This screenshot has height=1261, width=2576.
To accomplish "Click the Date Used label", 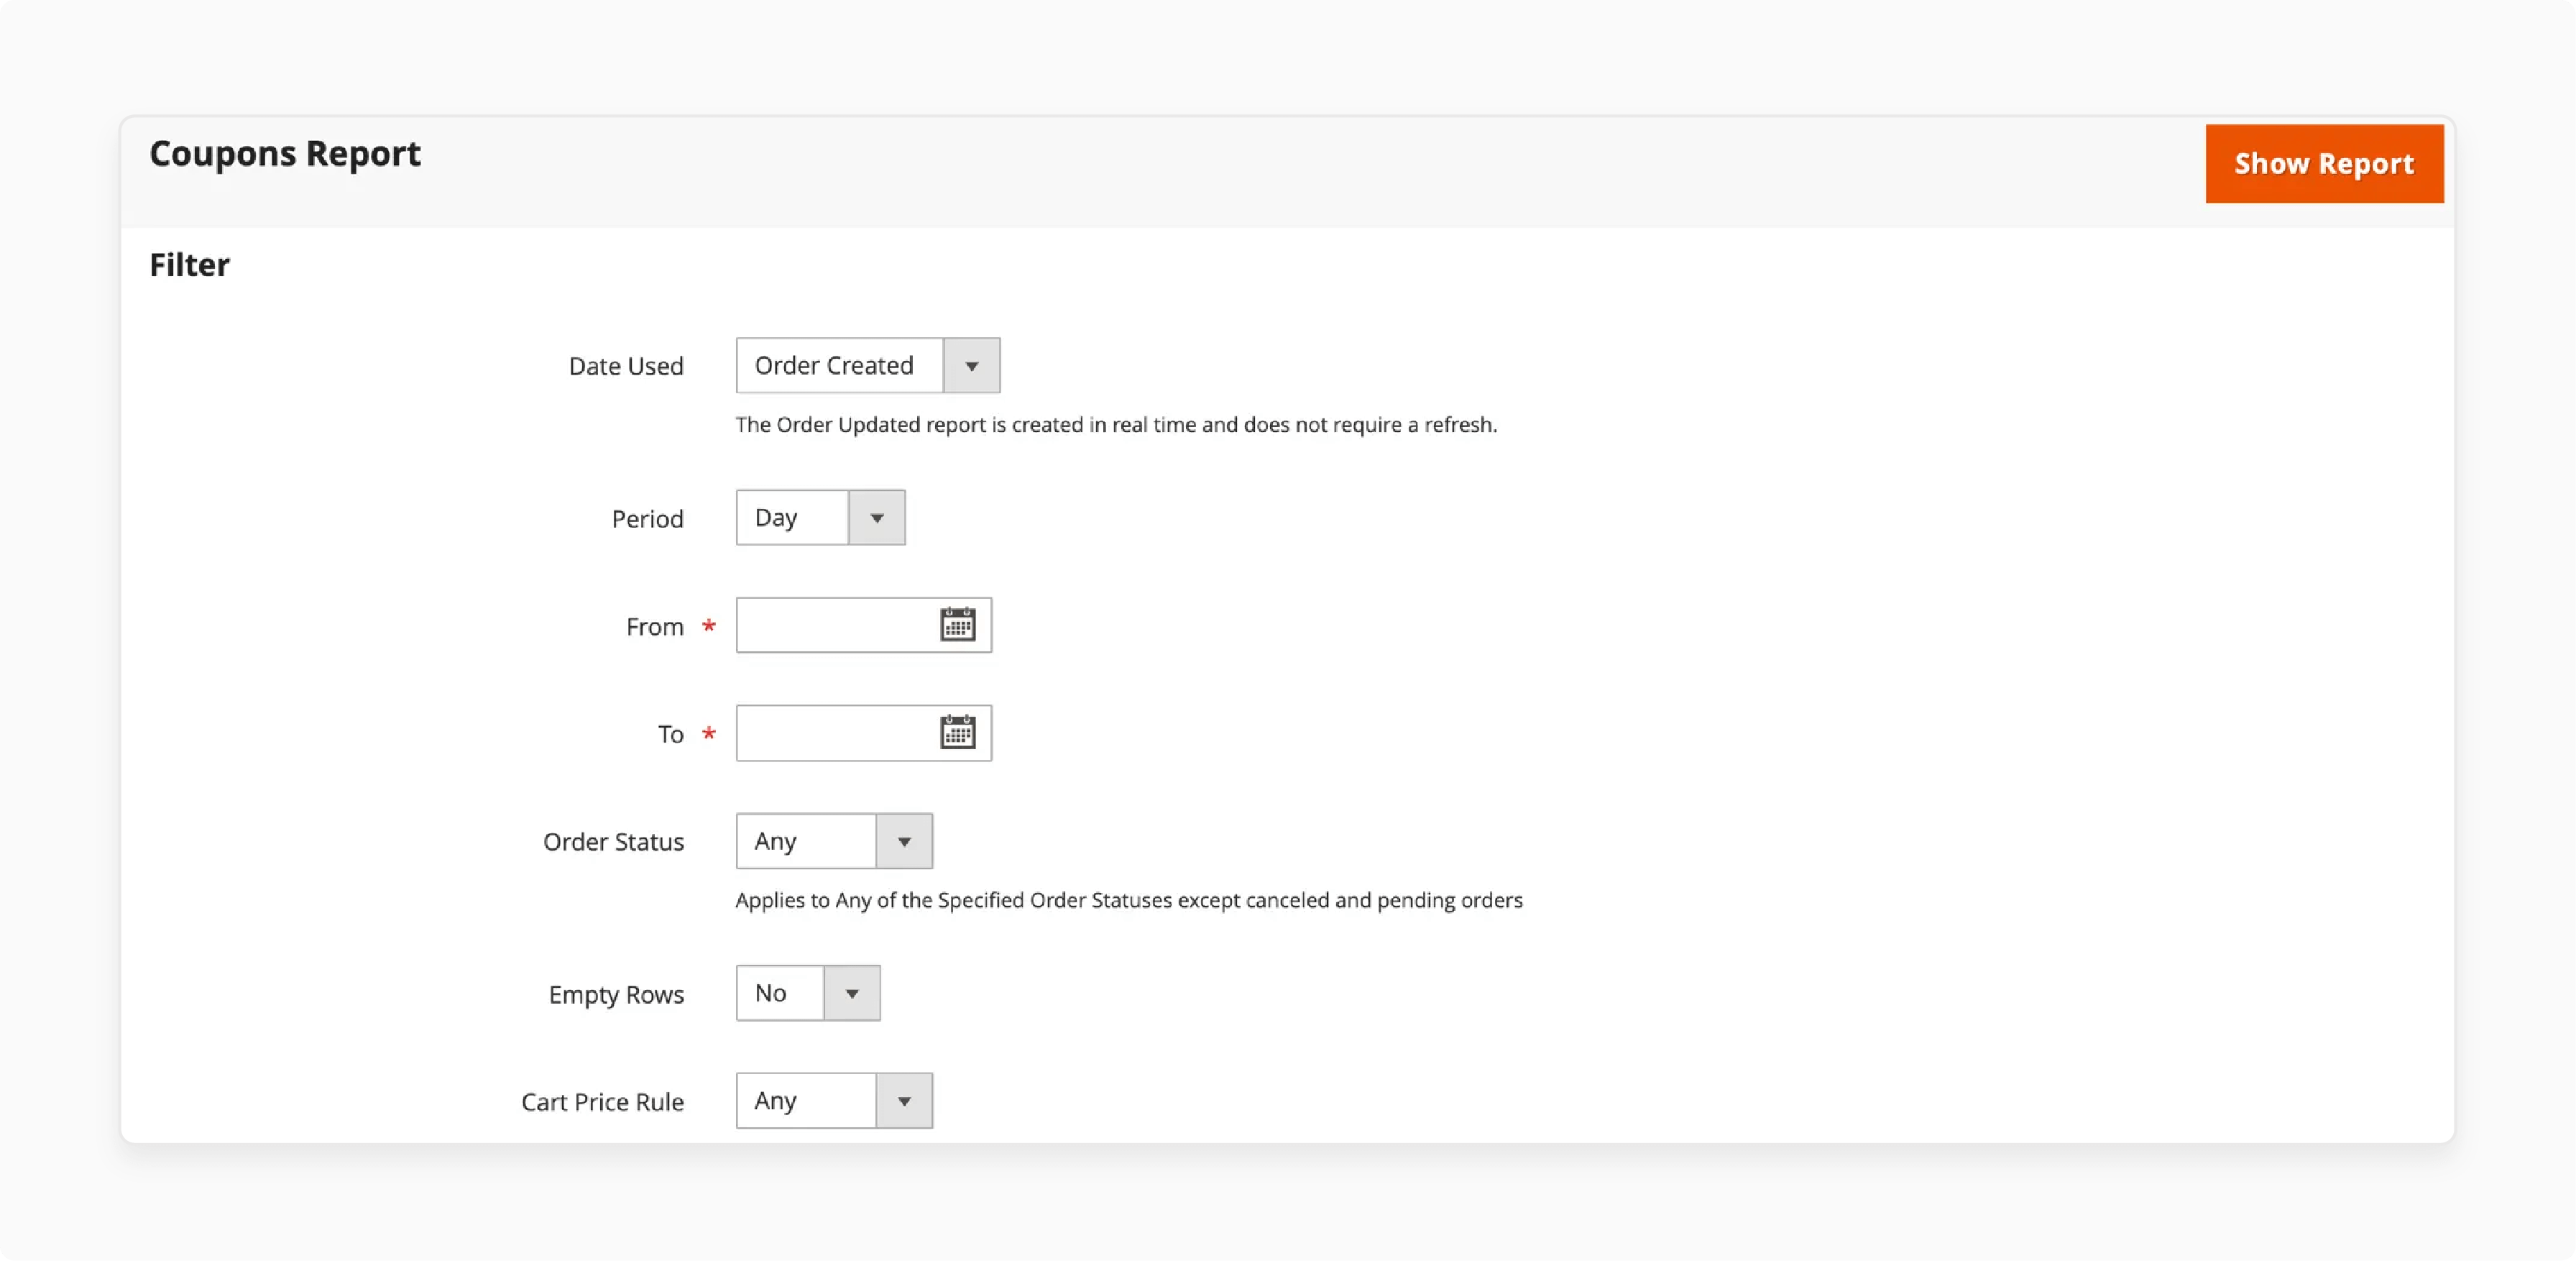I will click(x=626, y=367).
